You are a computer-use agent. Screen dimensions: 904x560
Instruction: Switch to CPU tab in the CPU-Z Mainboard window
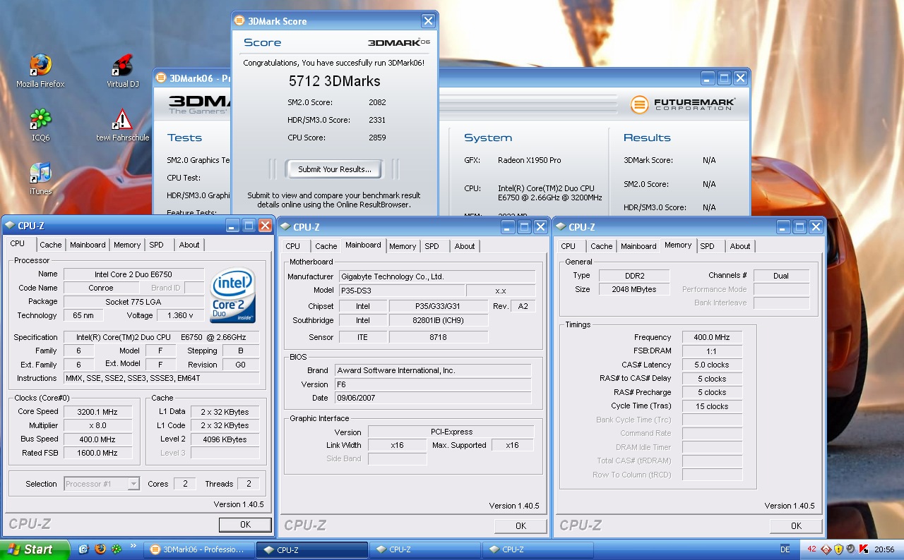pyautogui.click(x=292, y=246)
